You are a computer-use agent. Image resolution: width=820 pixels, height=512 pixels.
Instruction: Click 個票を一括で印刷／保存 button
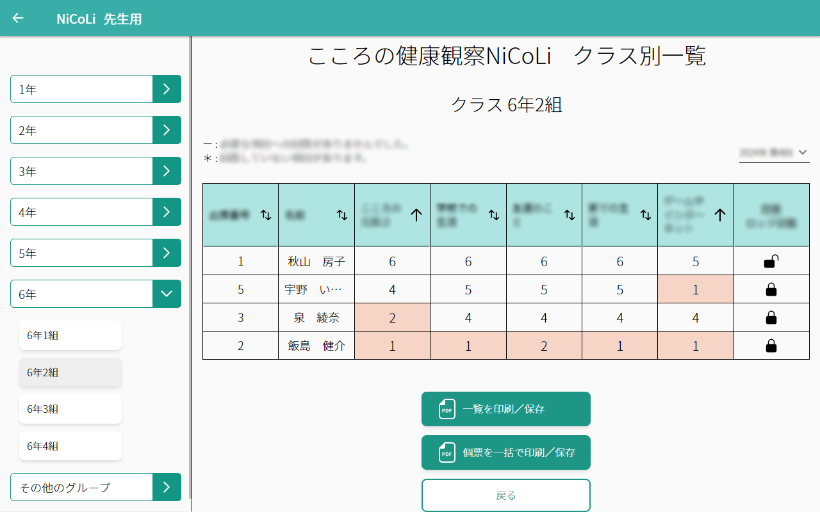(x=506, y=452)
